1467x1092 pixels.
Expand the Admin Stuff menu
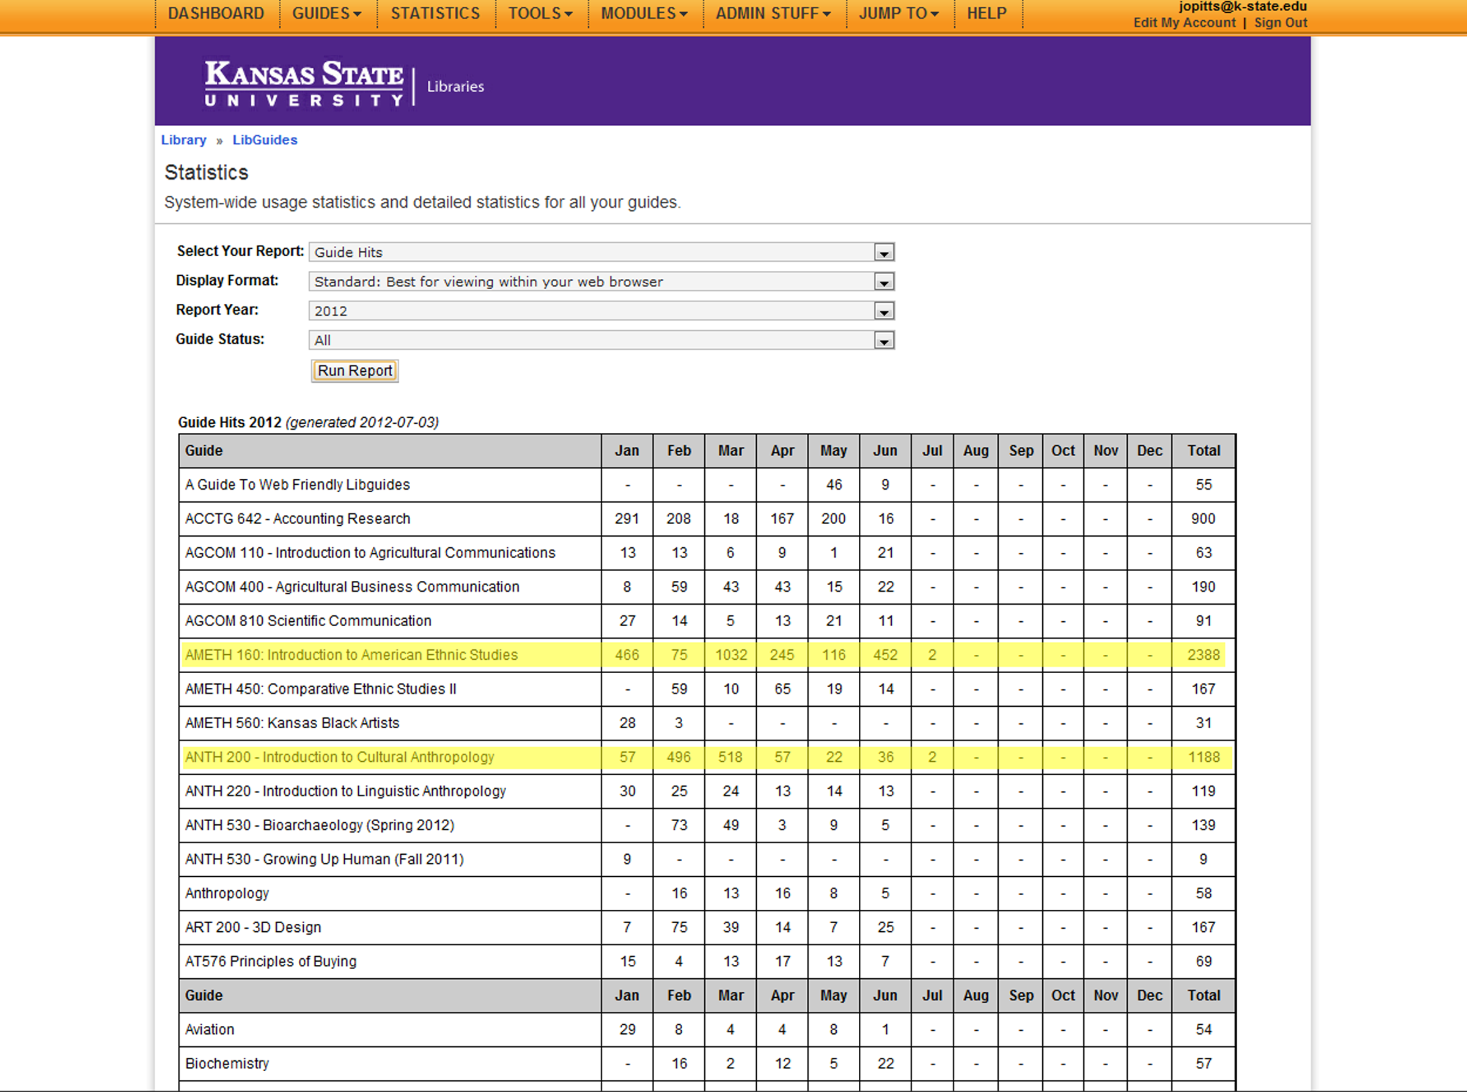[773, 13]
